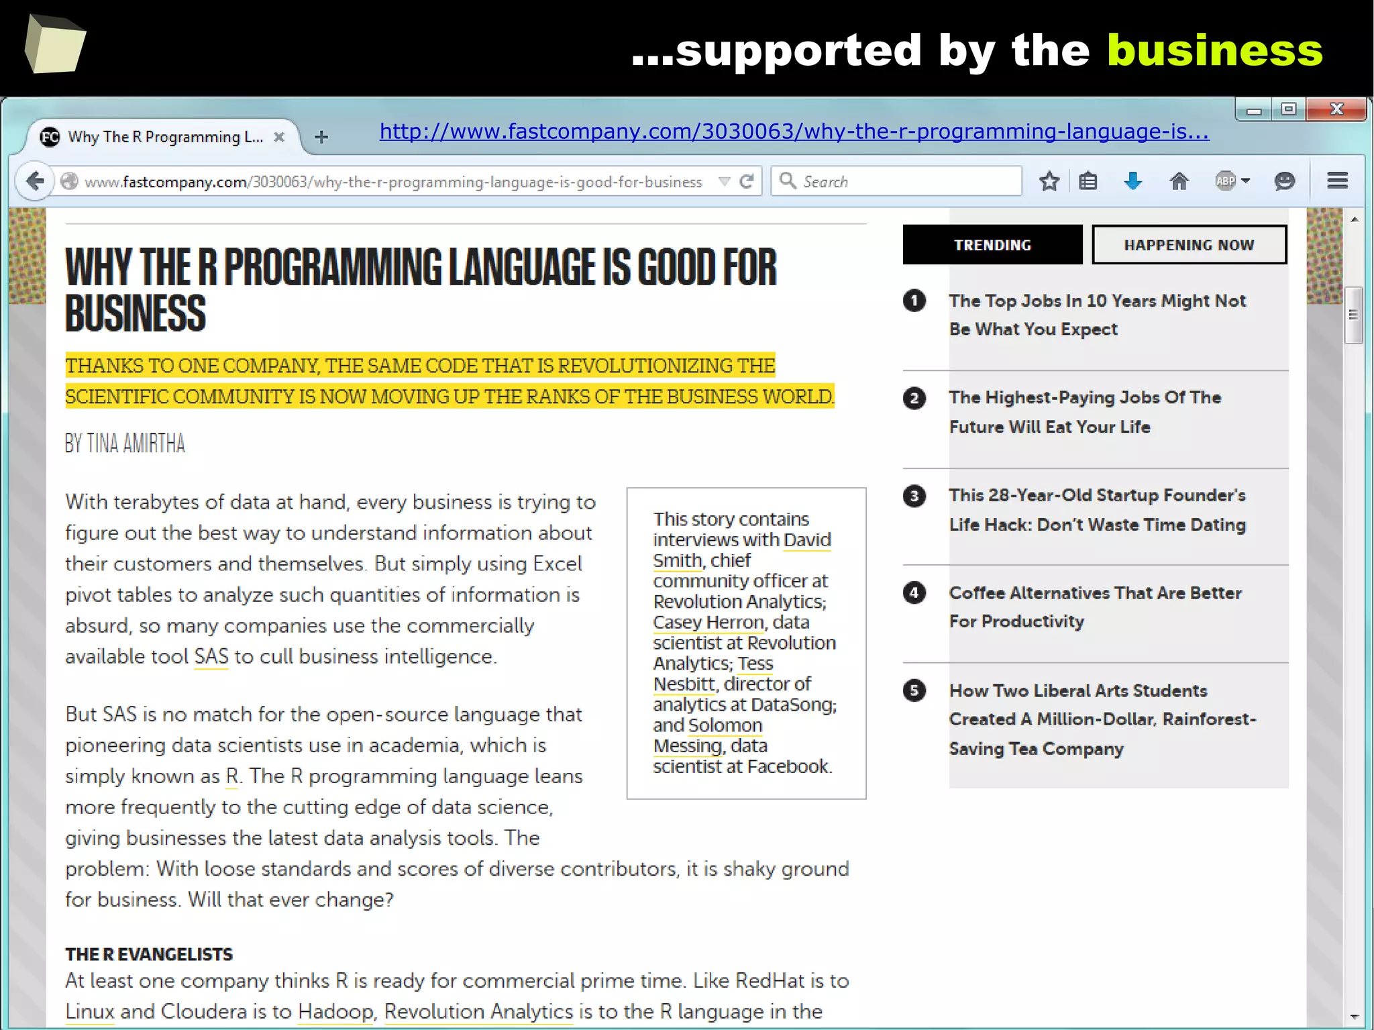Open the fastcompany.com hyperlink on slide

pos(794,131)
